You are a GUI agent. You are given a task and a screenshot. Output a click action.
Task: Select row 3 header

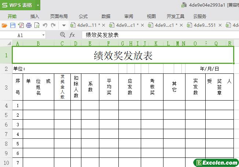(x=6, y=87)
